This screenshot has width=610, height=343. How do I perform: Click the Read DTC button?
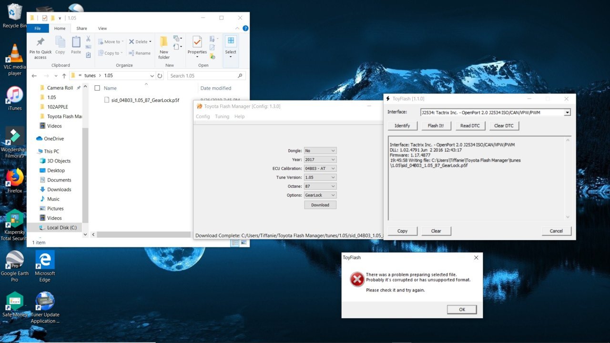(470, 126)
